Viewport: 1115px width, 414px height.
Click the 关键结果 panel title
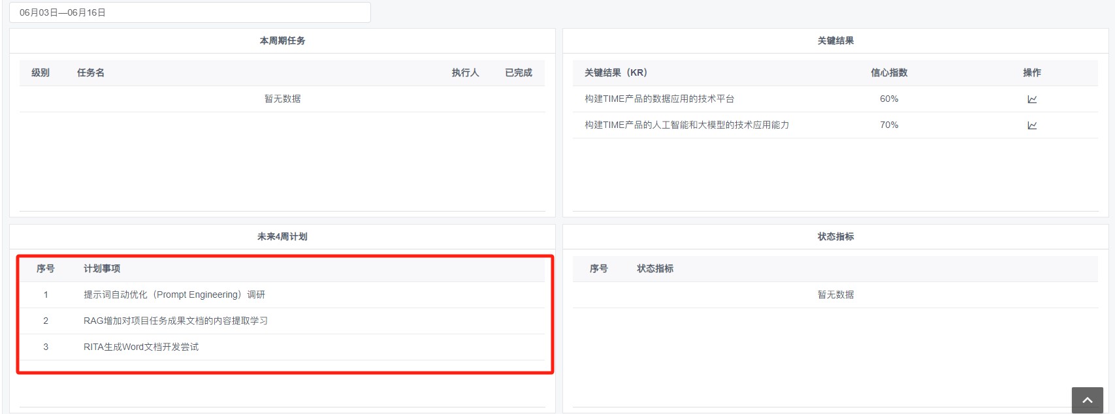point(835,40)
